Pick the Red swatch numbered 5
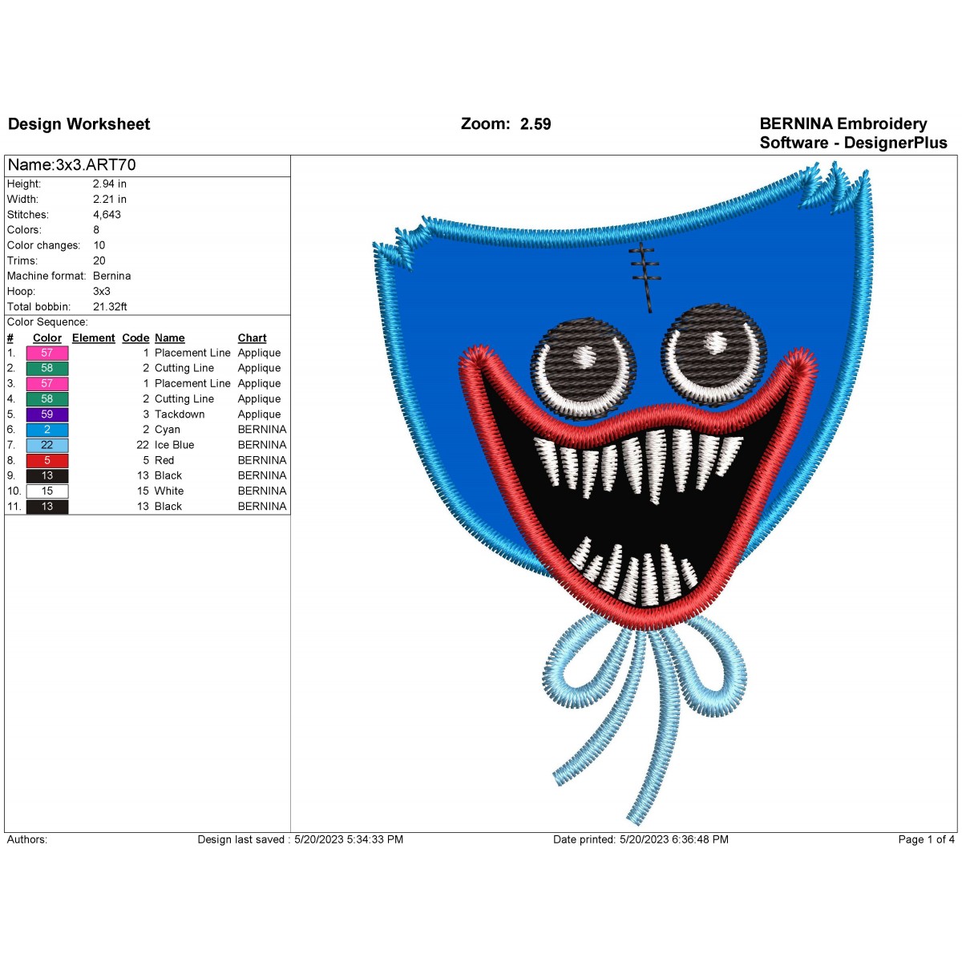 point(47,460)
